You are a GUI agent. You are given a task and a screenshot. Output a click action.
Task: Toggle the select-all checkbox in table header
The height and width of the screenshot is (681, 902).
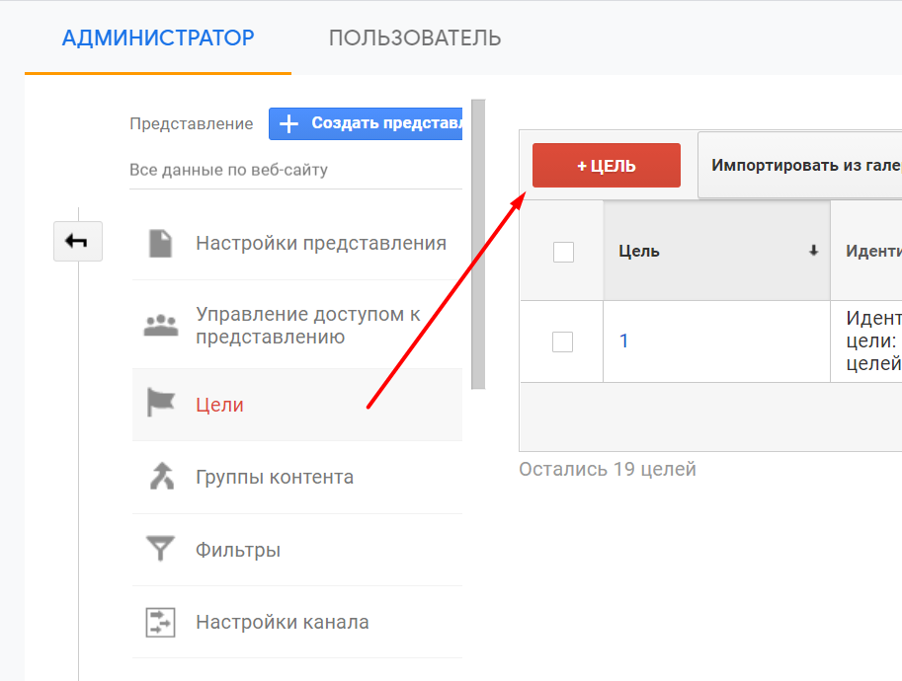563,252
